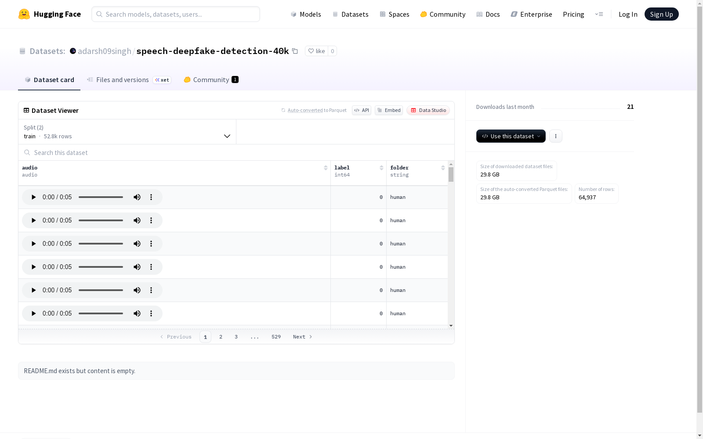Play the sixth audio row
The width and height of the screenshot is (703, 439).
click(33, 313)
